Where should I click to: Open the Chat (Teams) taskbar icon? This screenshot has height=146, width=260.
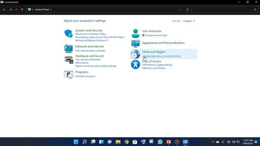110,142
